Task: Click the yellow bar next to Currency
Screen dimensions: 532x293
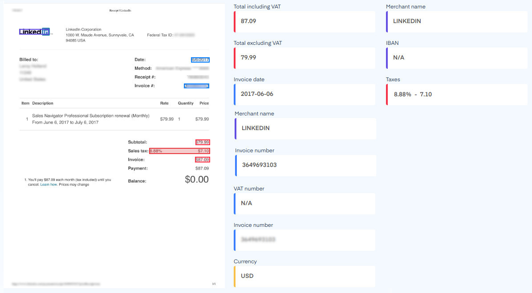Action: point(235,276)
